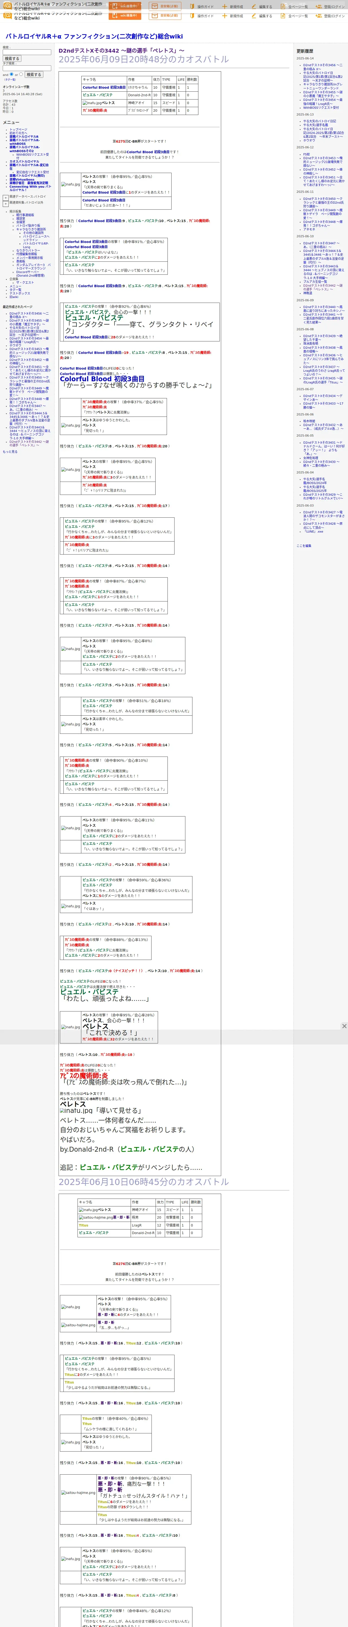This screenshot has height=1627, width=348.
Task: Open バトルロイヤルRP-Long link
Action: click(x=35, y=245)
